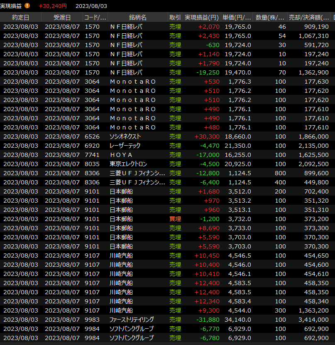The height and width of the screenshot is (345, 335).
Task: Select the レーザーテック row
Action: tap(125, 146)
